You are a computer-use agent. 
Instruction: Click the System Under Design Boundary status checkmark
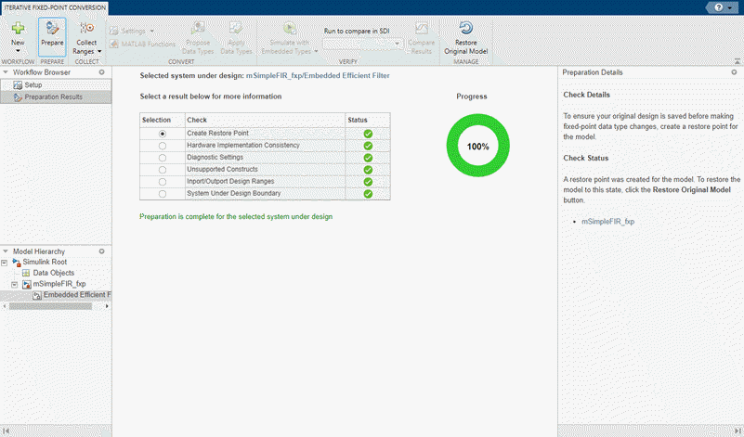point(368,194)
